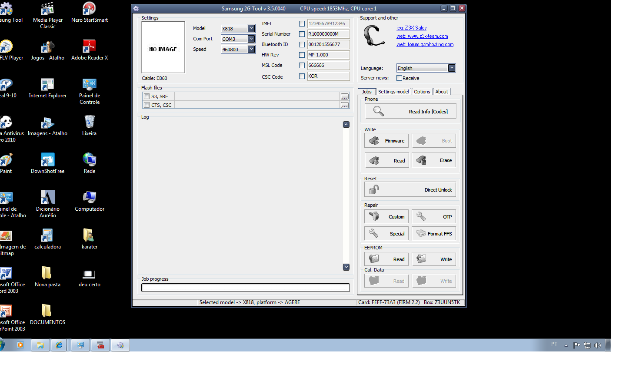Open the Nero StartSmart desktop icon
626x391 pixels.
tap(90, 13)
